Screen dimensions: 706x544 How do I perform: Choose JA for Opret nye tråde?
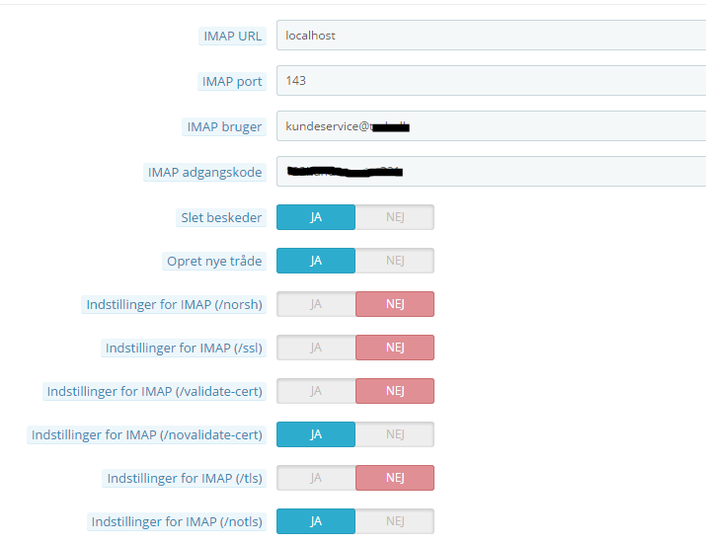(x=316, y=261)
